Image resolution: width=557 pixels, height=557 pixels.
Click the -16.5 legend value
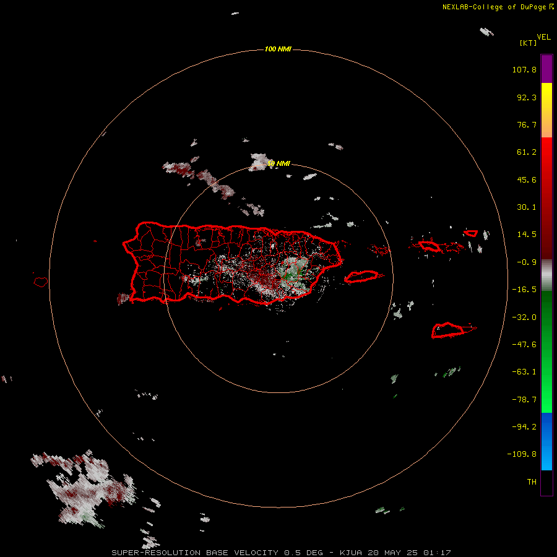pos(524,290)
